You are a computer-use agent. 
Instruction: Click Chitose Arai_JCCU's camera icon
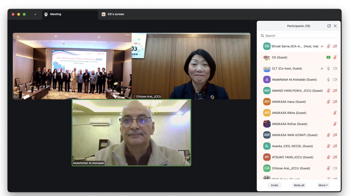[x=335, y=168]
